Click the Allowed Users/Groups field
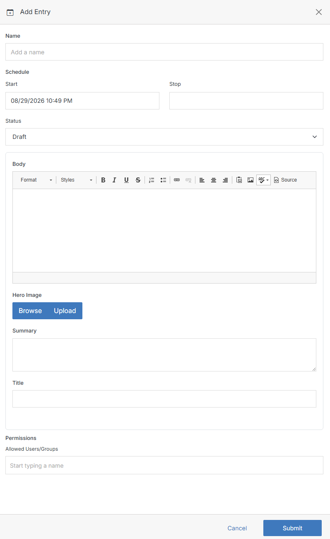The image size is (330, 539). point(164,465)
